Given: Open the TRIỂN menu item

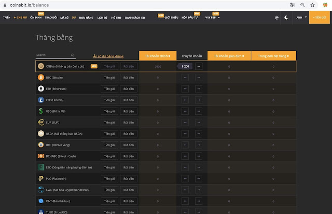Looking at the screenshot, I should (7, 18).
